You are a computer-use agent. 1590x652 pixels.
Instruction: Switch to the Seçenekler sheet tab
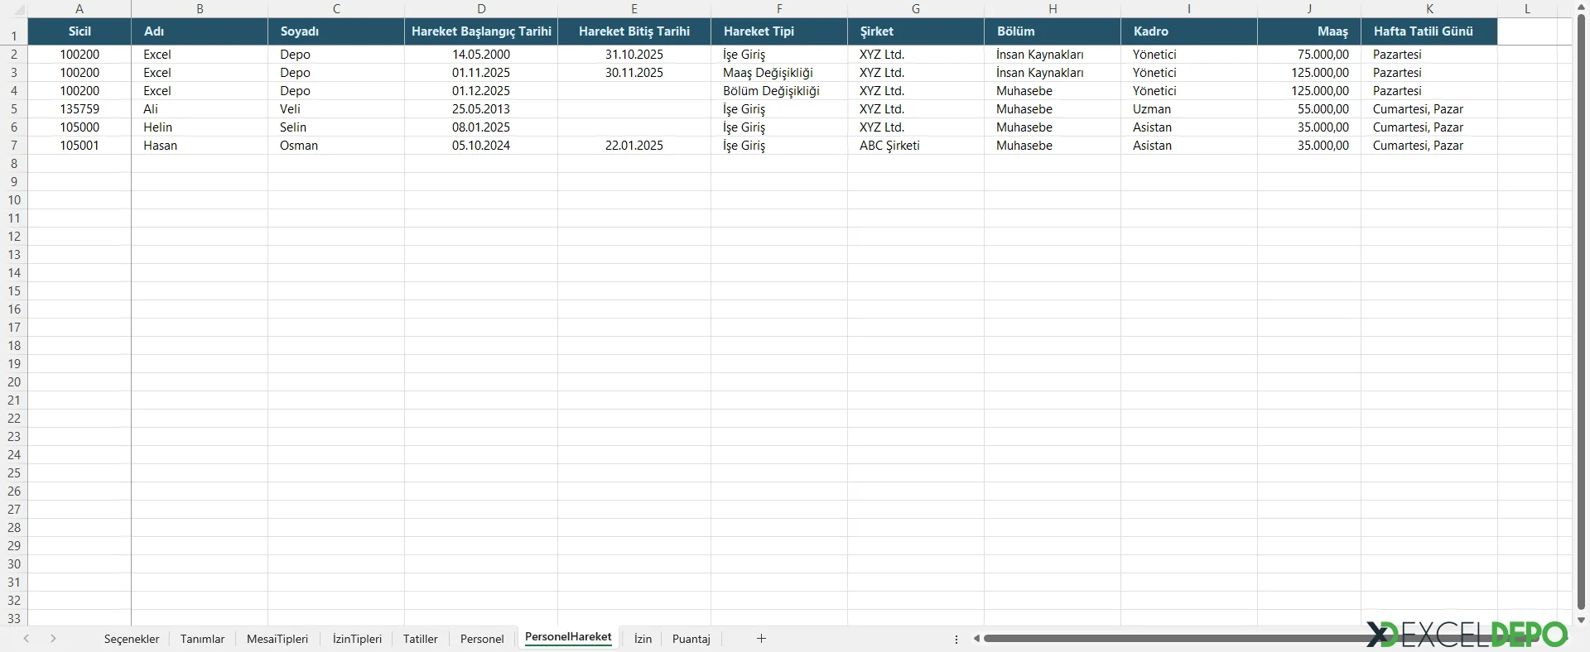pos(132,639)
